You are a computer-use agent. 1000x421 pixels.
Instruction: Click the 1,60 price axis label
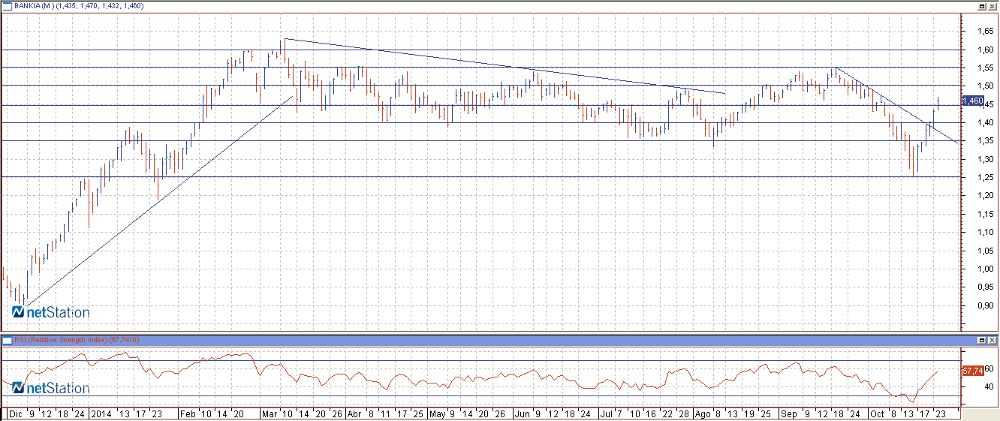(x=986, y=50)
